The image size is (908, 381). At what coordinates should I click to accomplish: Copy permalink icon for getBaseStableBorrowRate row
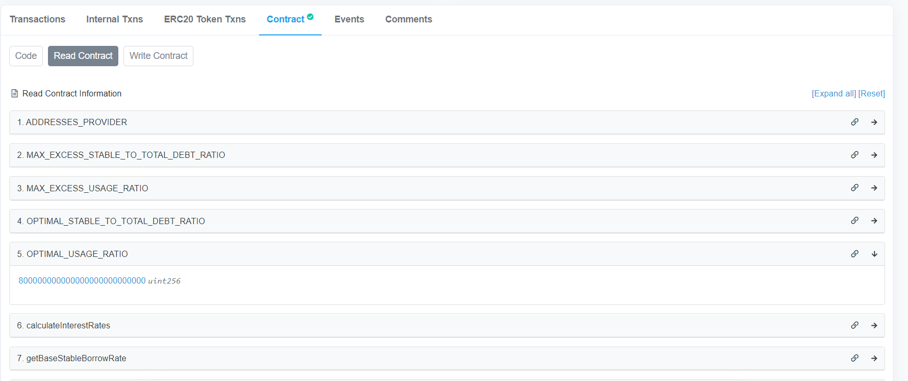point(855,358)
